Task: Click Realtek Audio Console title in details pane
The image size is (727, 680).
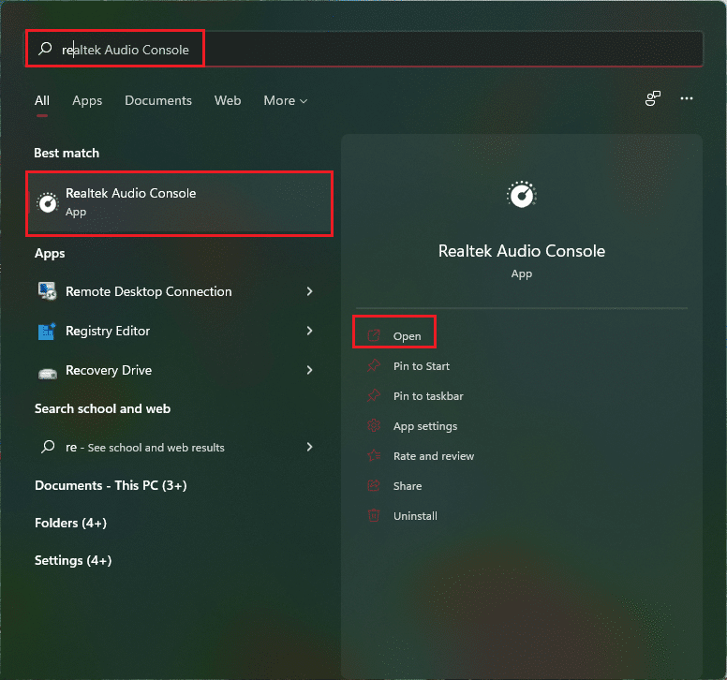Action: 522,251
